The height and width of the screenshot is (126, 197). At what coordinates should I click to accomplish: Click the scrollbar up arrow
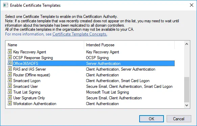(187, 44)
